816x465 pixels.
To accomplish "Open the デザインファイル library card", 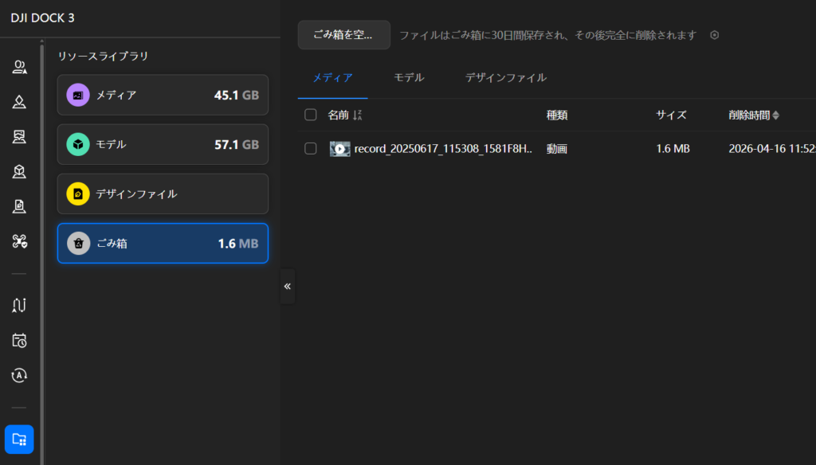I will pyautogui.click(x=163, y=193).
